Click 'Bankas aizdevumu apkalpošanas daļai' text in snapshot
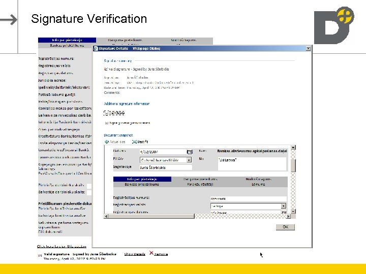366x274 pixels. pyautogui.click(x=252, y=151)
